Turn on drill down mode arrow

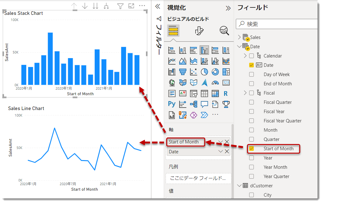[x=85, y=6]
